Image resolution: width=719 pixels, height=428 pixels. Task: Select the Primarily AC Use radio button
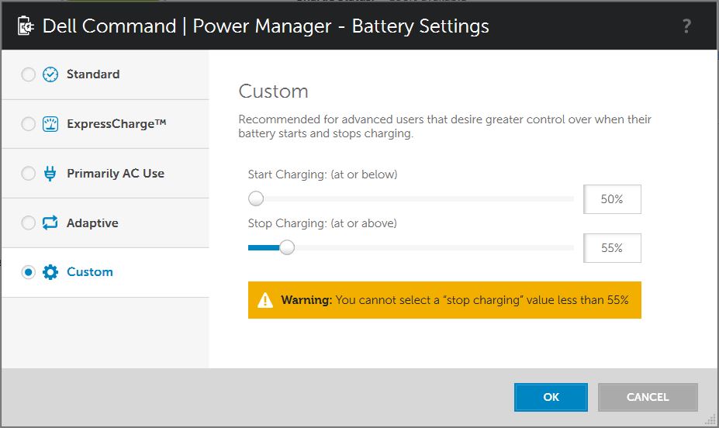29,173
